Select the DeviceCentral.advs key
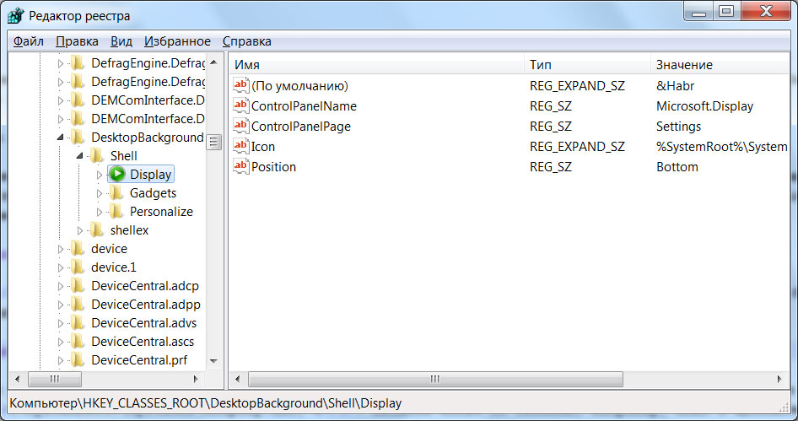798x421 pixels. point(143,323)
